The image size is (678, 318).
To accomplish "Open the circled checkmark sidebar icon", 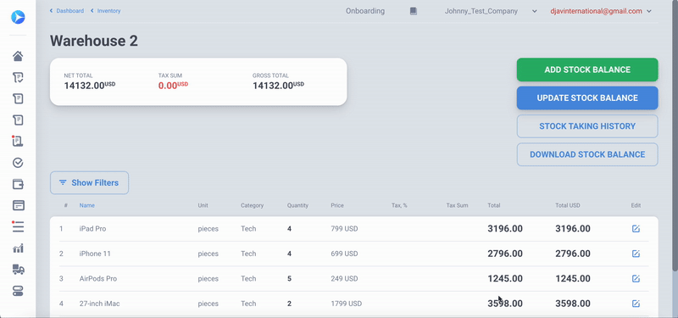I will (x=18, y=163).
